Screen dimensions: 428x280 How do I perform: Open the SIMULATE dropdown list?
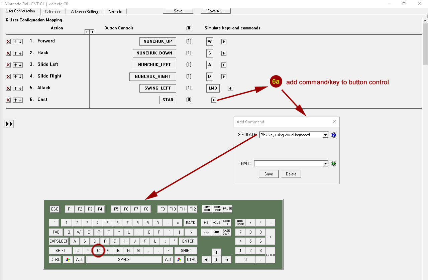325,135
